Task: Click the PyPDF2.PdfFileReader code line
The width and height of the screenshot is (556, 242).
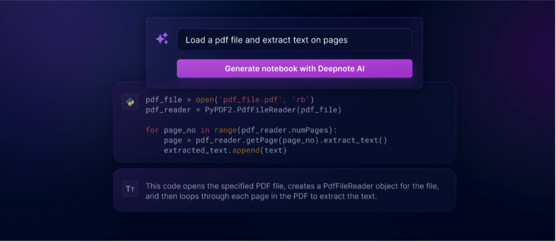Action: tap(243, 110)
